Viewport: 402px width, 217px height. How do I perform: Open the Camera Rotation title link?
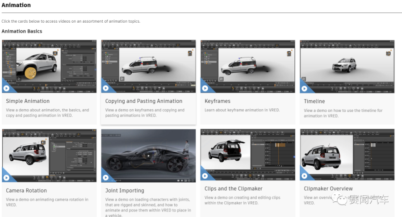click(x=26, y=190)
